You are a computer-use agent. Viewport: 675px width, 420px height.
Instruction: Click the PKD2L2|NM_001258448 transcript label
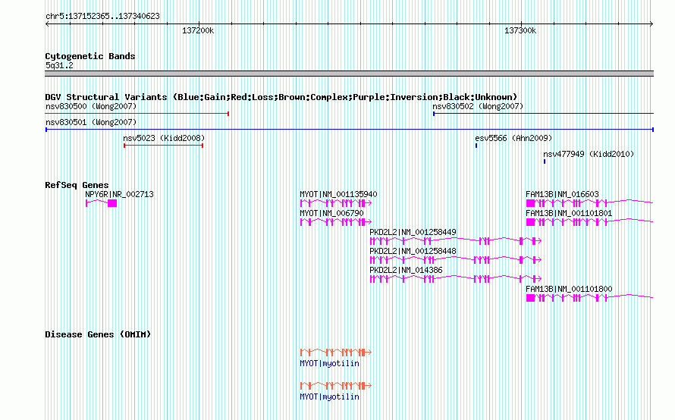(x=413, y=251)
